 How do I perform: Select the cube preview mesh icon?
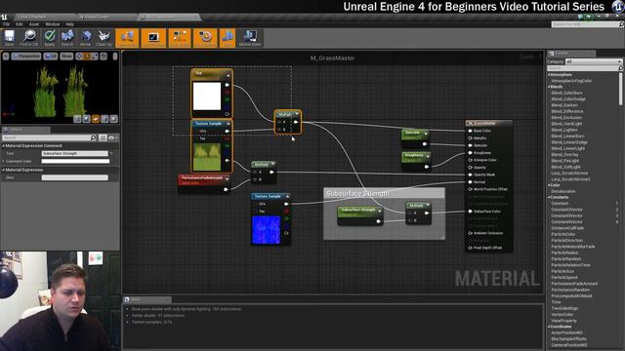point(104,119)
